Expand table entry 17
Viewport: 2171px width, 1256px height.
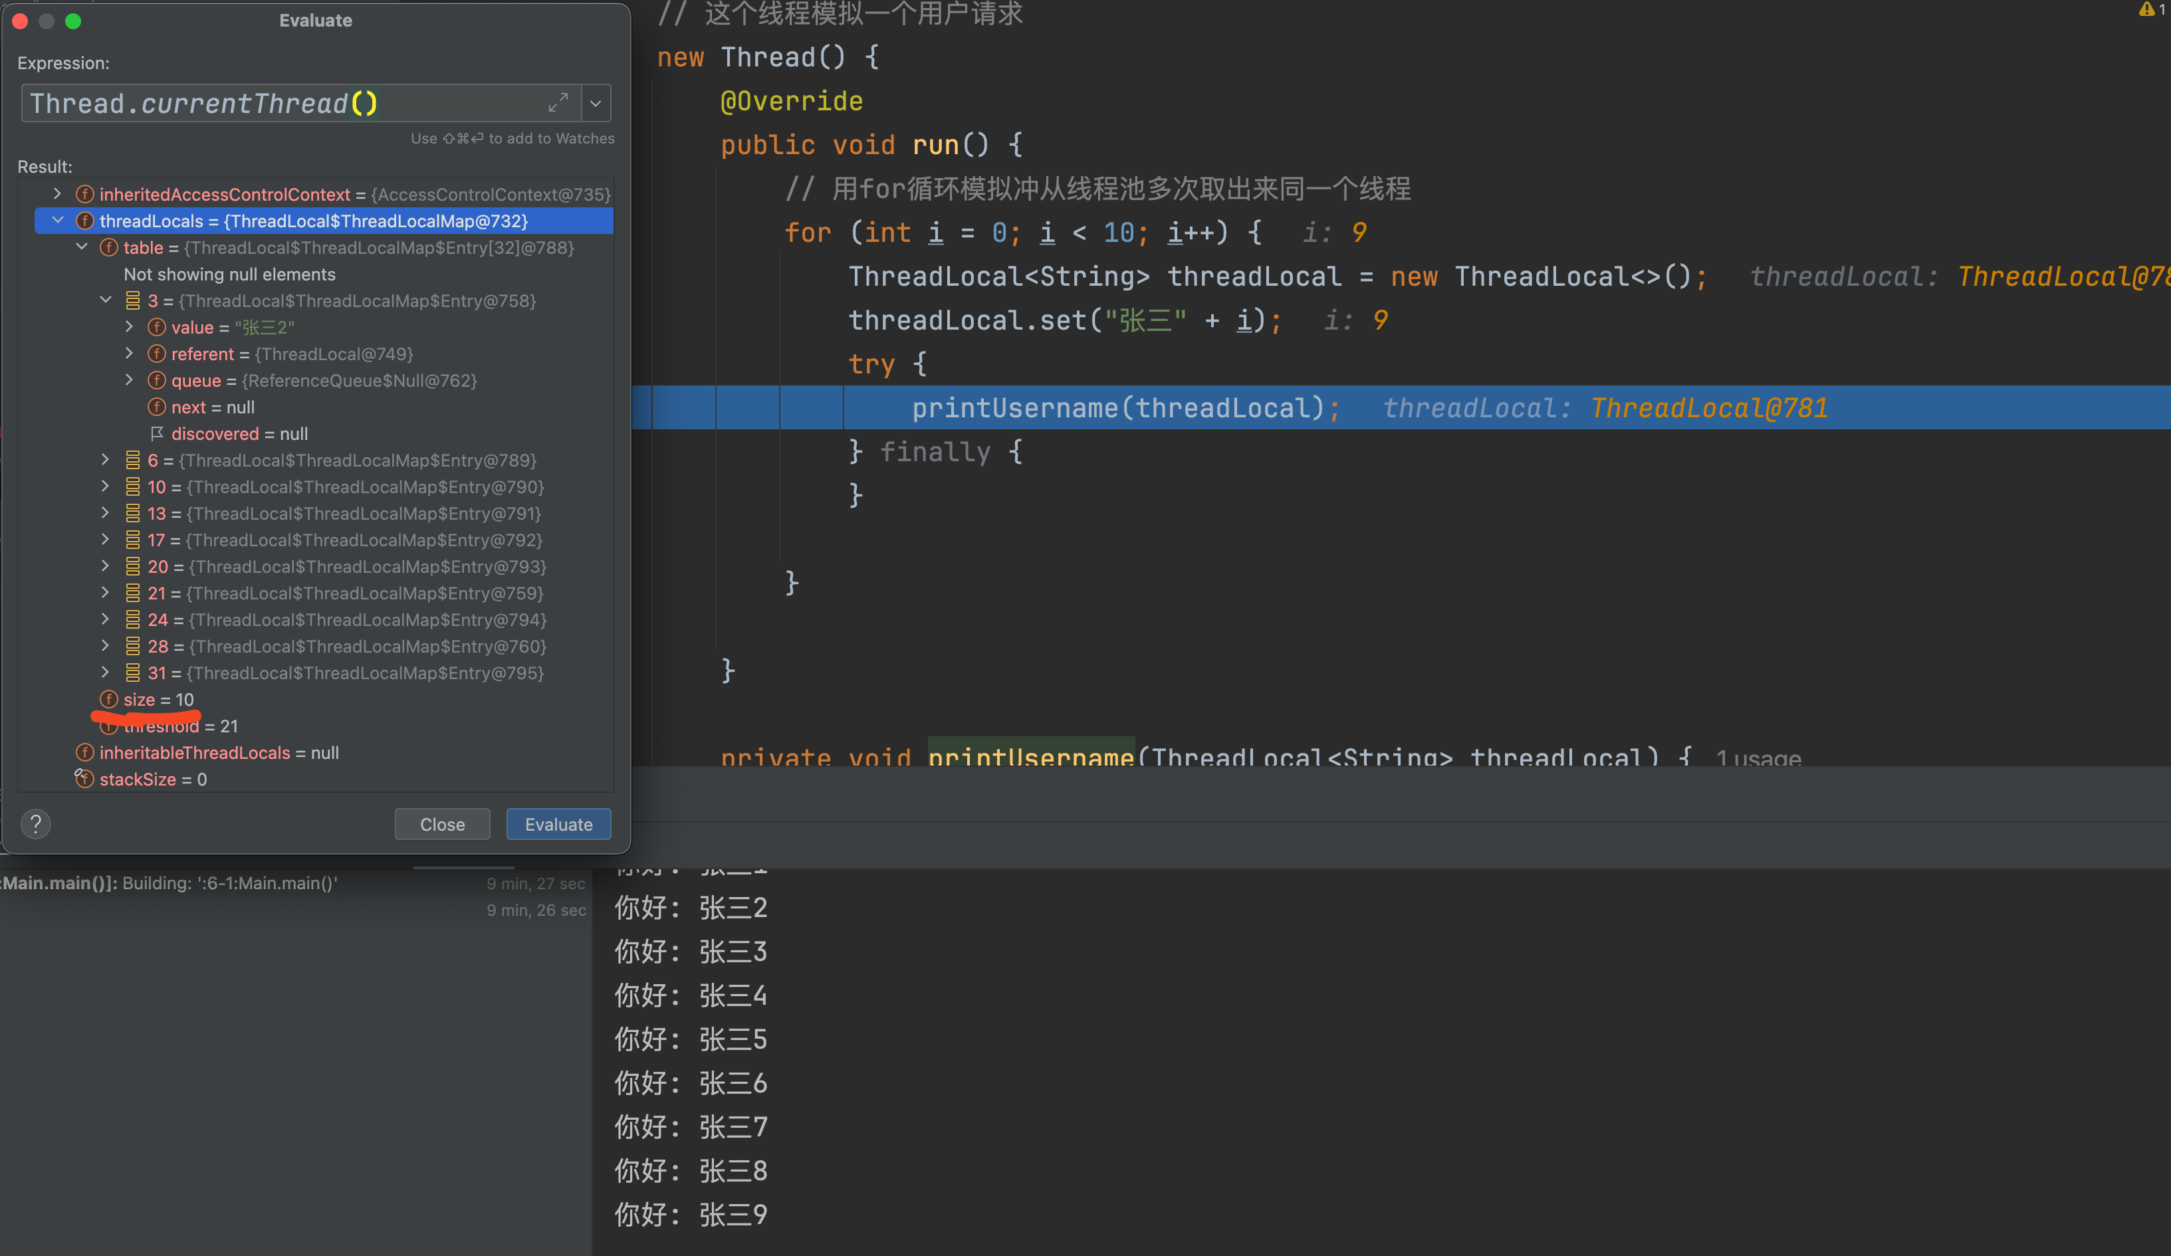105,540
